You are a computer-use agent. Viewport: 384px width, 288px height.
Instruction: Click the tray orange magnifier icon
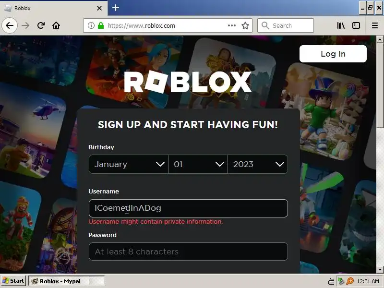[350, 281]
